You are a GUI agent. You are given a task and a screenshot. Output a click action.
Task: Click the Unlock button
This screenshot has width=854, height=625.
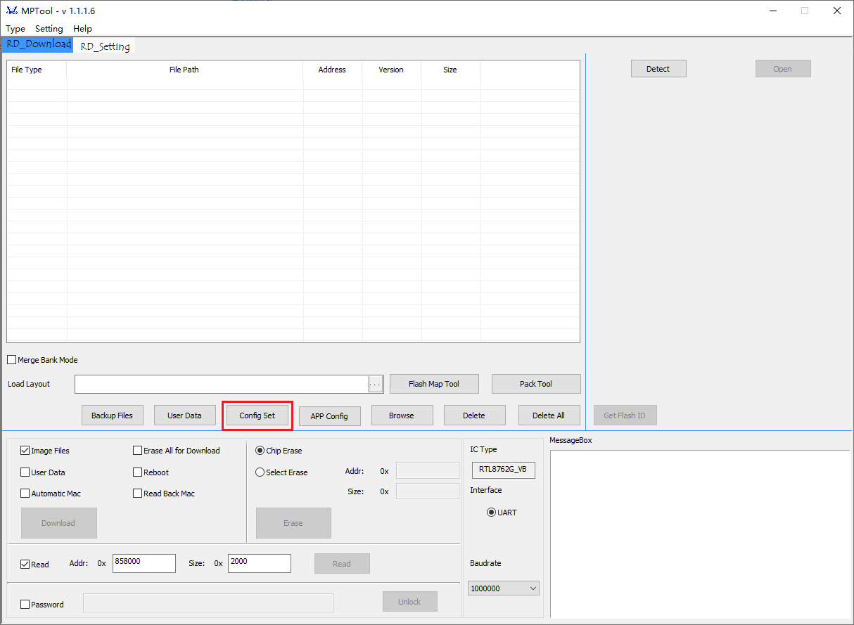coord(410,602)
